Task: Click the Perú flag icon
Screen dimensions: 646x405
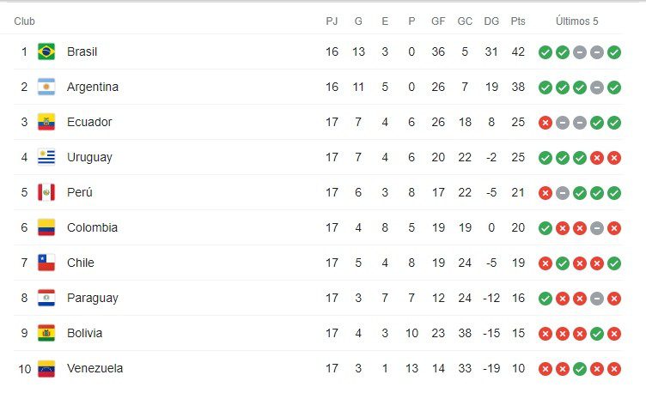Action: point(46,192)
